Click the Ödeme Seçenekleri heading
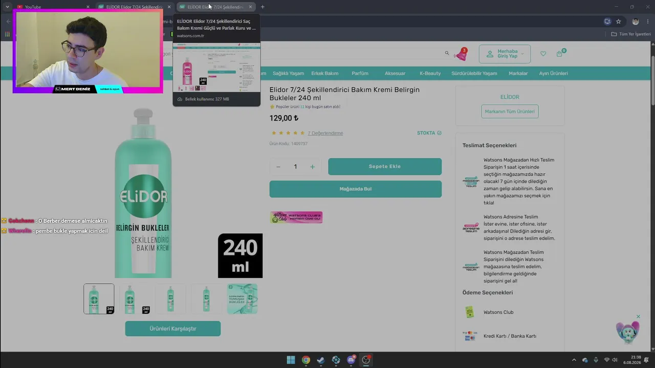 (x=488, y=293)
